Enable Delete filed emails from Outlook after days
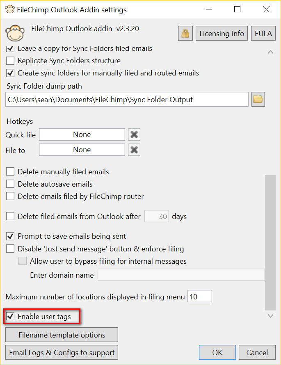281x365 pixels. pos(10,217)
